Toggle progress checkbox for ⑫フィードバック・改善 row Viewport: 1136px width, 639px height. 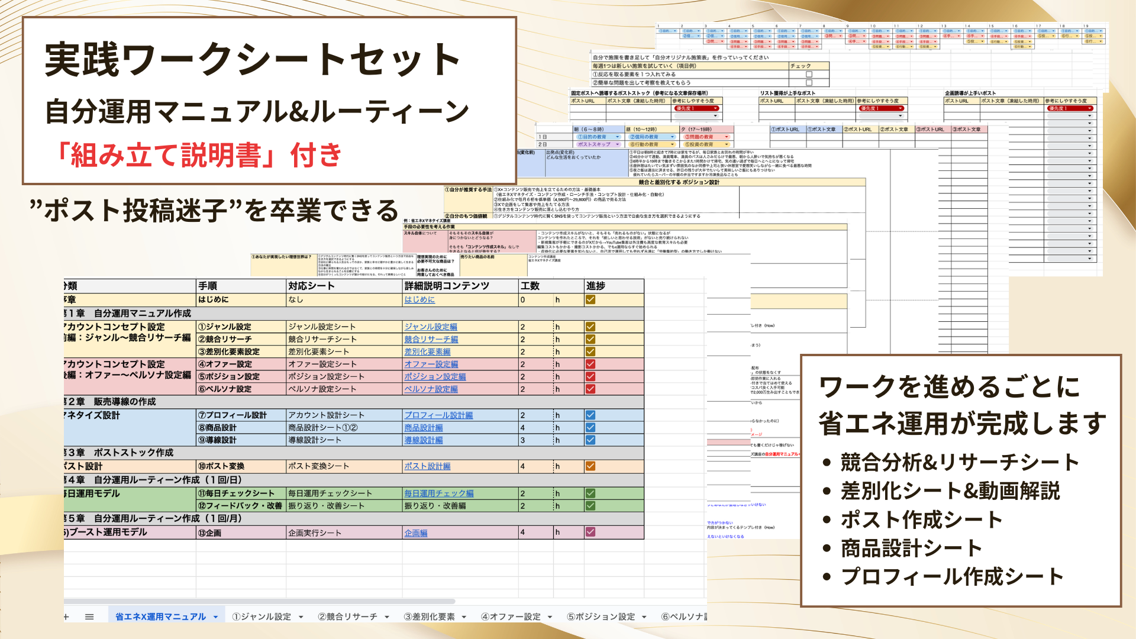[x=590, y=505]
